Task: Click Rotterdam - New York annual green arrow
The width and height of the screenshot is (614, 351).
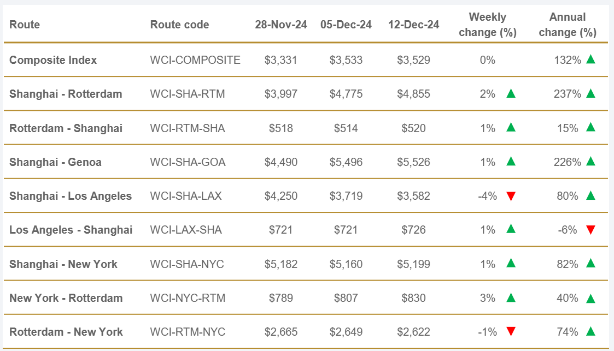Action: (x=590, y=332)
